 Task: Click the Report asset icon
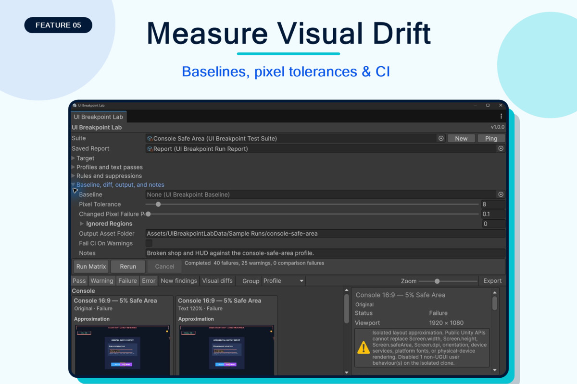(x=150, y=149)
